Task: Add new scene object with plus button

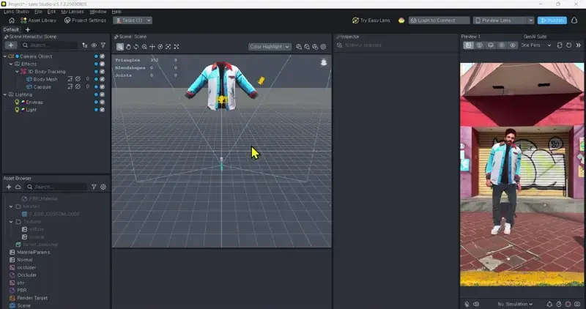Action: point(11,45)
